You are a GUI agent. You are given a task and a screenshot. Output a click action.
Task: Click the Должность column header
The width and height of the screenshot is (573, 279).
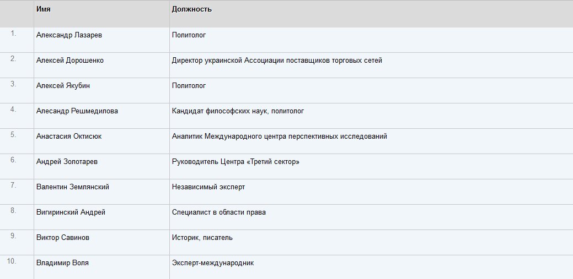[x=192, y=9]
